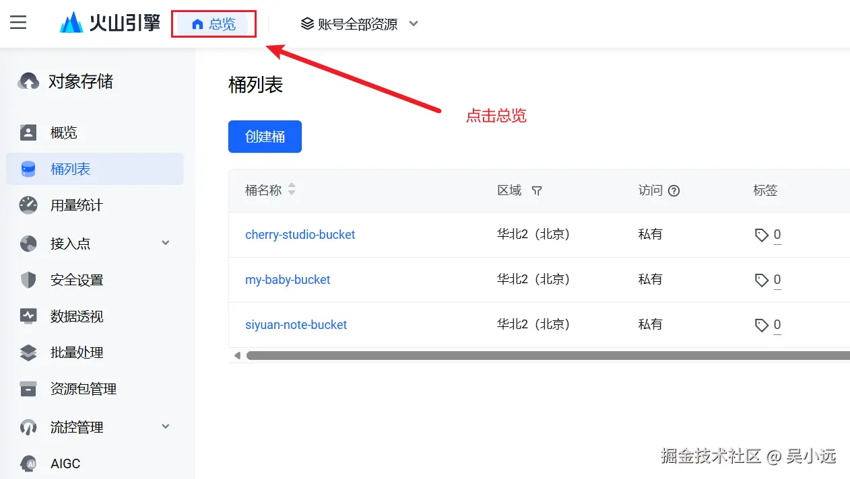The width and height of the screenshot is (850, 479).
Task: Open the 区域 column filter
Action: click(537, 190)
